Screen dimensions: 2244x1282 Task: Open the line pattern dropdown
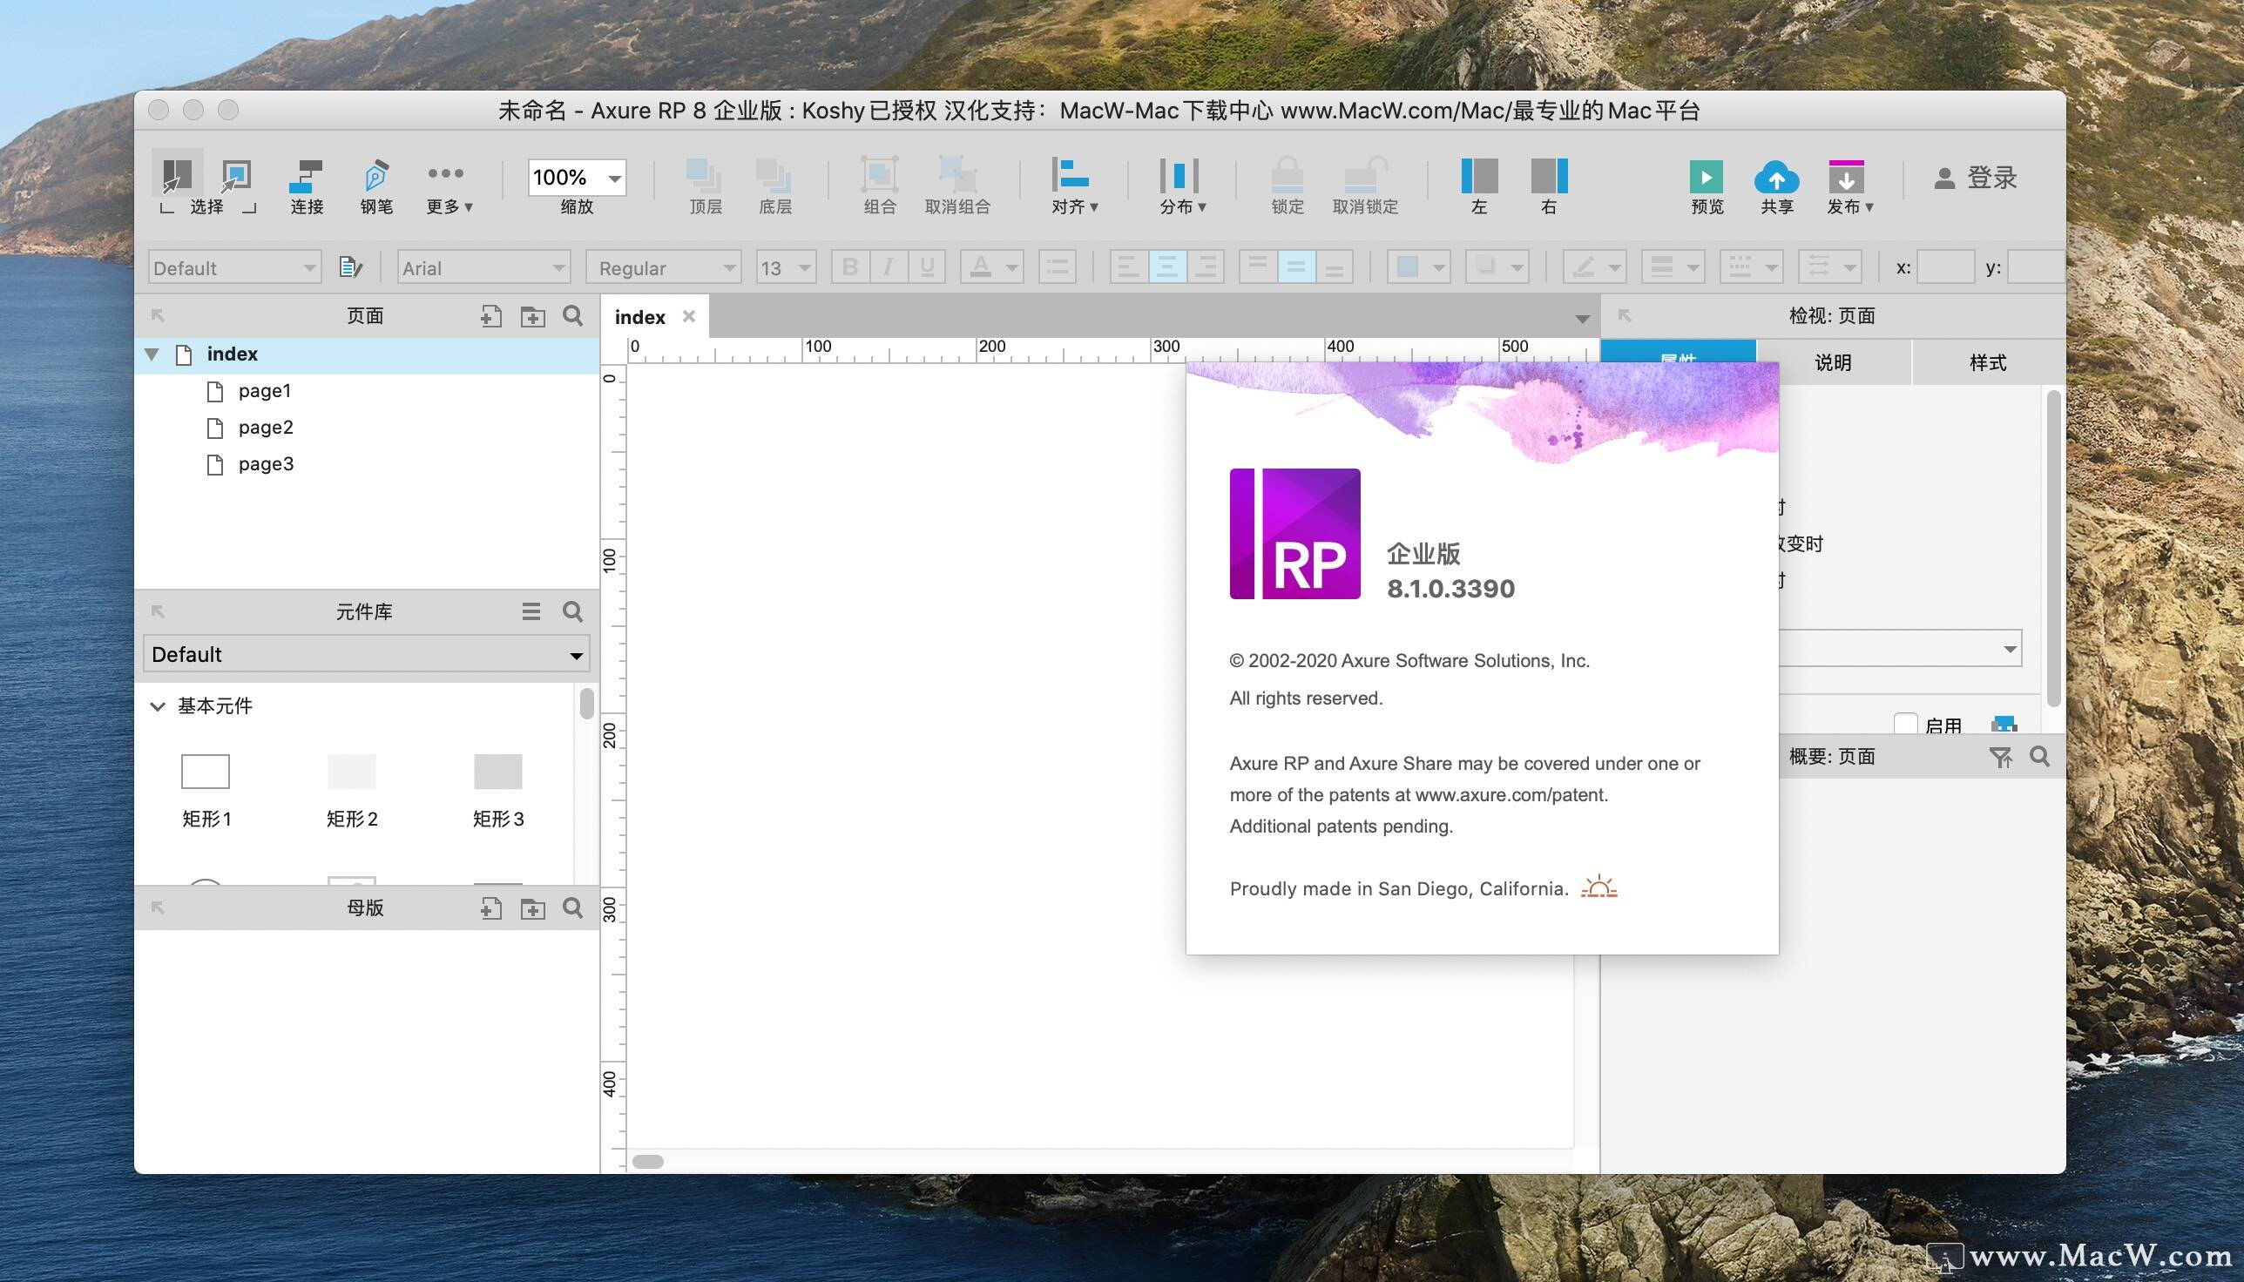tap(1751, 267)
